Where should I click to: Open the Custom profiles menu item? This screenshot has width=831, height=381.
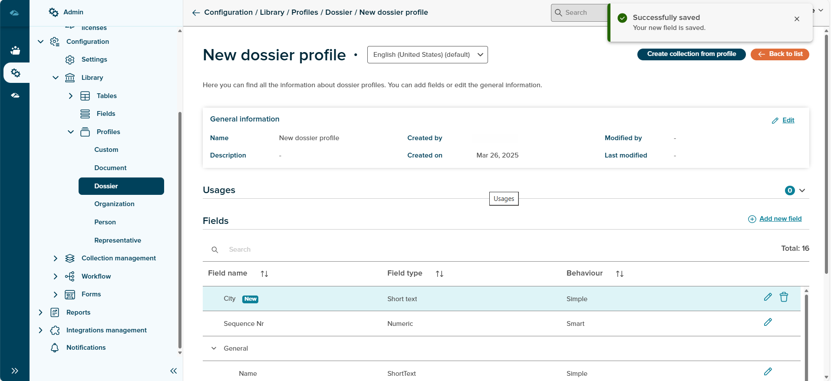coord(106,150)
